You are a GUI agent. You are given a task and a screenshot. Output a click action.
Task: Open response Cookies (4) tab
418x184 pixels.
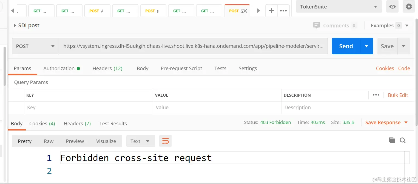pyautogui.click(x=42, y=123)
